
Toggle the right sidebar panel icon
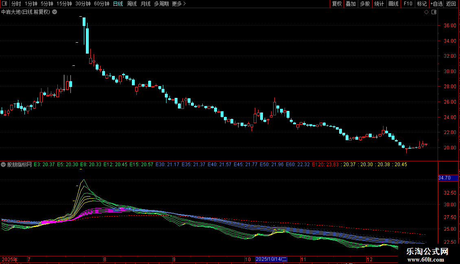(x=434, y=12)
